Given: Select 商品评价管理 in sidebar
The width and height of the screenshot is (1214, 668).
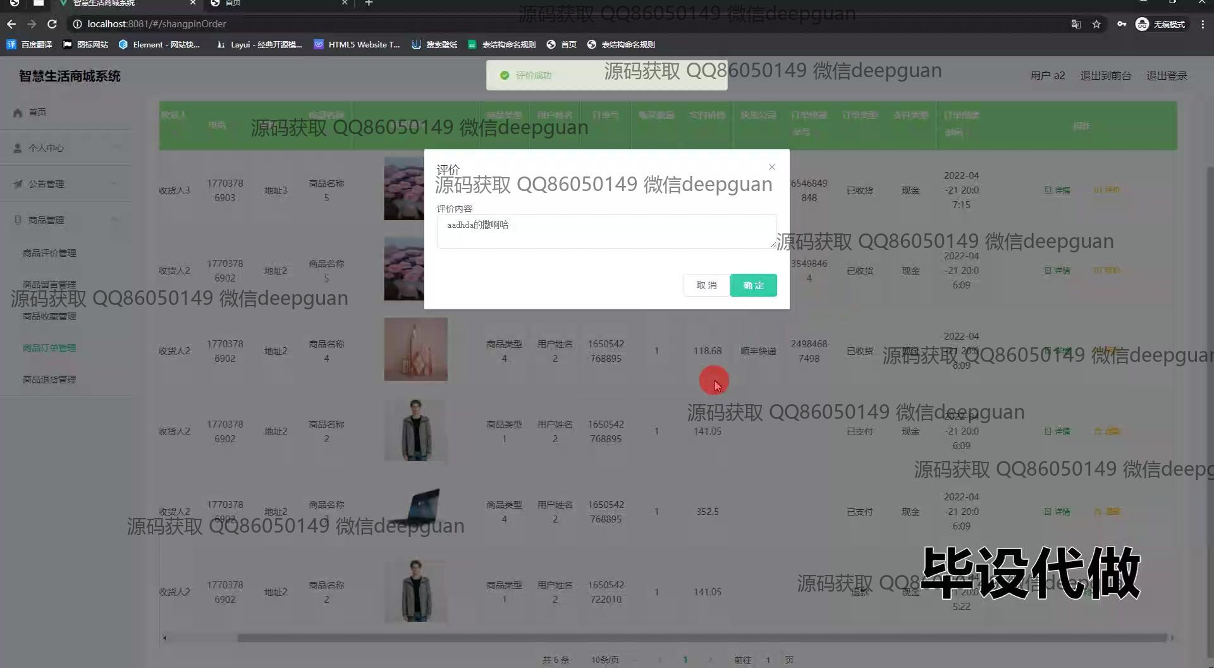Looking at the screenshot, I should coord(49,253).
